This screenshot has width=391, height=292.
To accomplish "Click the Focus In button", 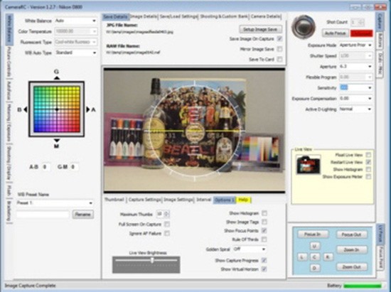I will [x=313, y=234].
